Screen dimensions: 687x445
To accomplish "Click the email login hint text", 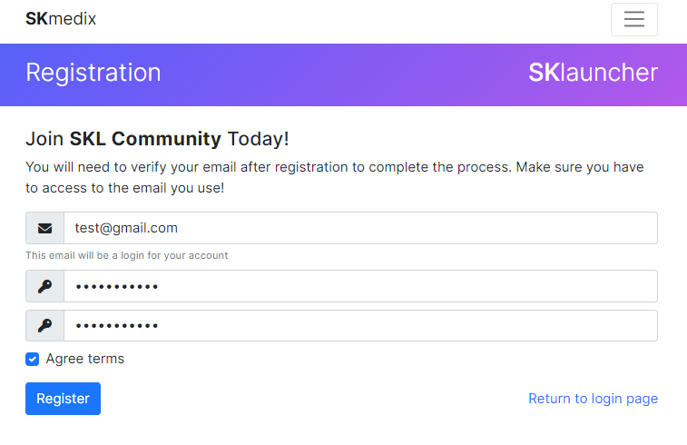I will tap(127, 255).
